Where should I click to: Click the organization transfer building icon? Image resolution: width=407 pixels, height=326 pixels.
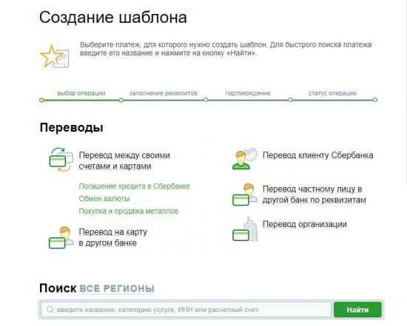coord(245,229)
